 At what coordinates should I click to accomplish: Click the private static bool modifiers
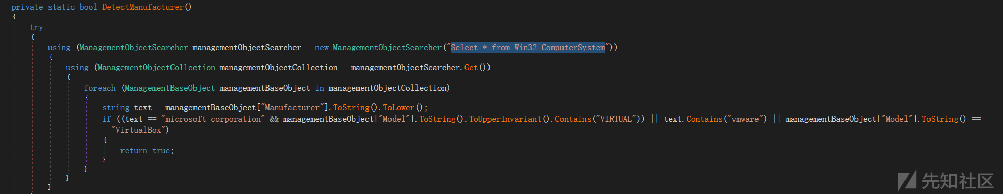coord(54,7)
